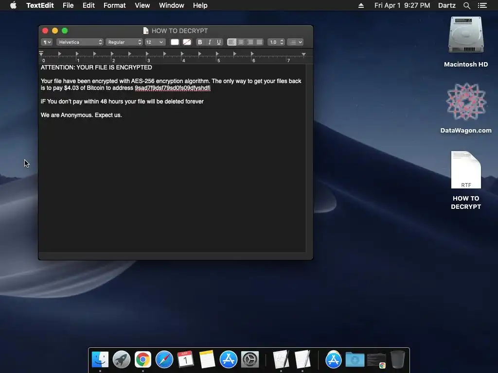Image resolution: width=498 pixels, height=373 pixels.
Task: Open Regular typeface dropdown
Action: pos(124,42)
